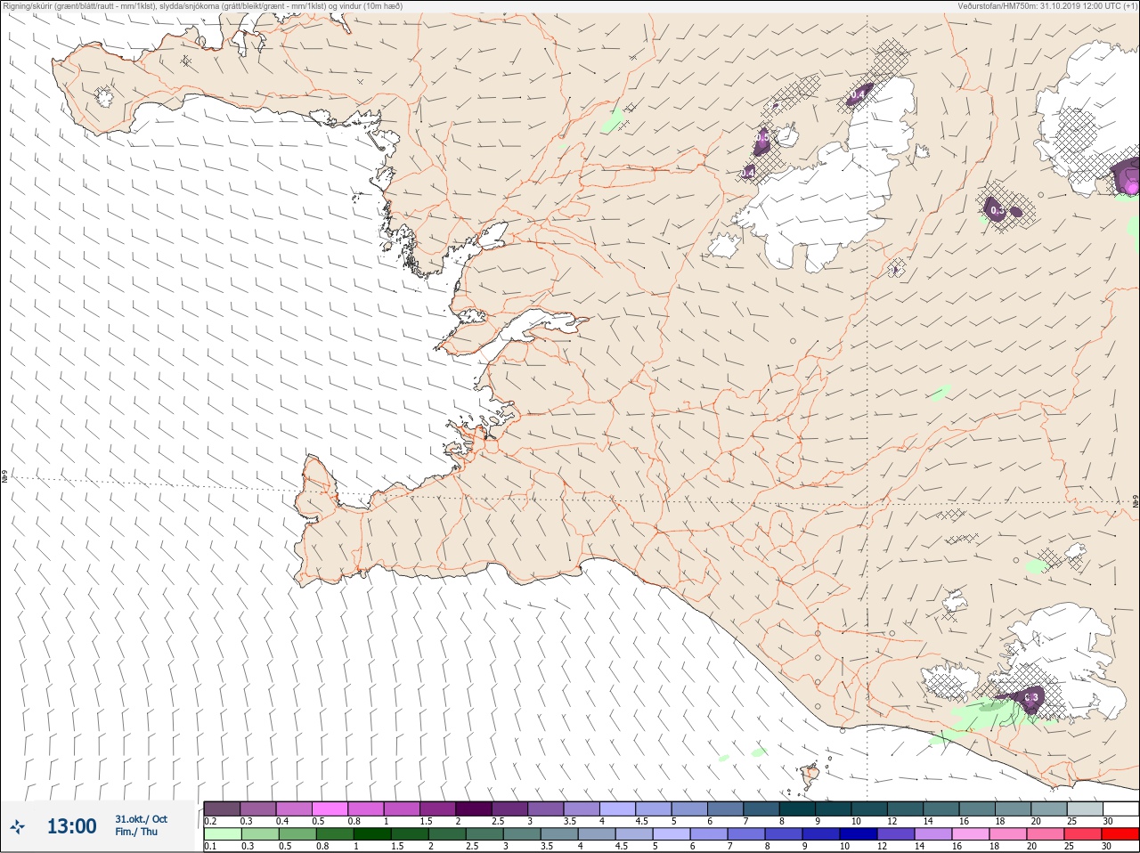Pick the bright pink swatch in upper legend
The image size is (1140, 853).
point(330,809)
